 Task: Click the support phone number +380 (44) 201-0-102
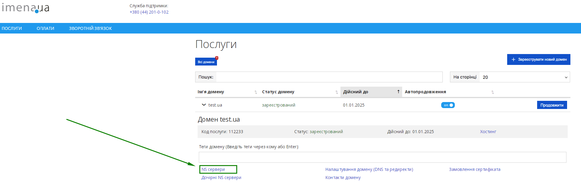click(149, 12)
